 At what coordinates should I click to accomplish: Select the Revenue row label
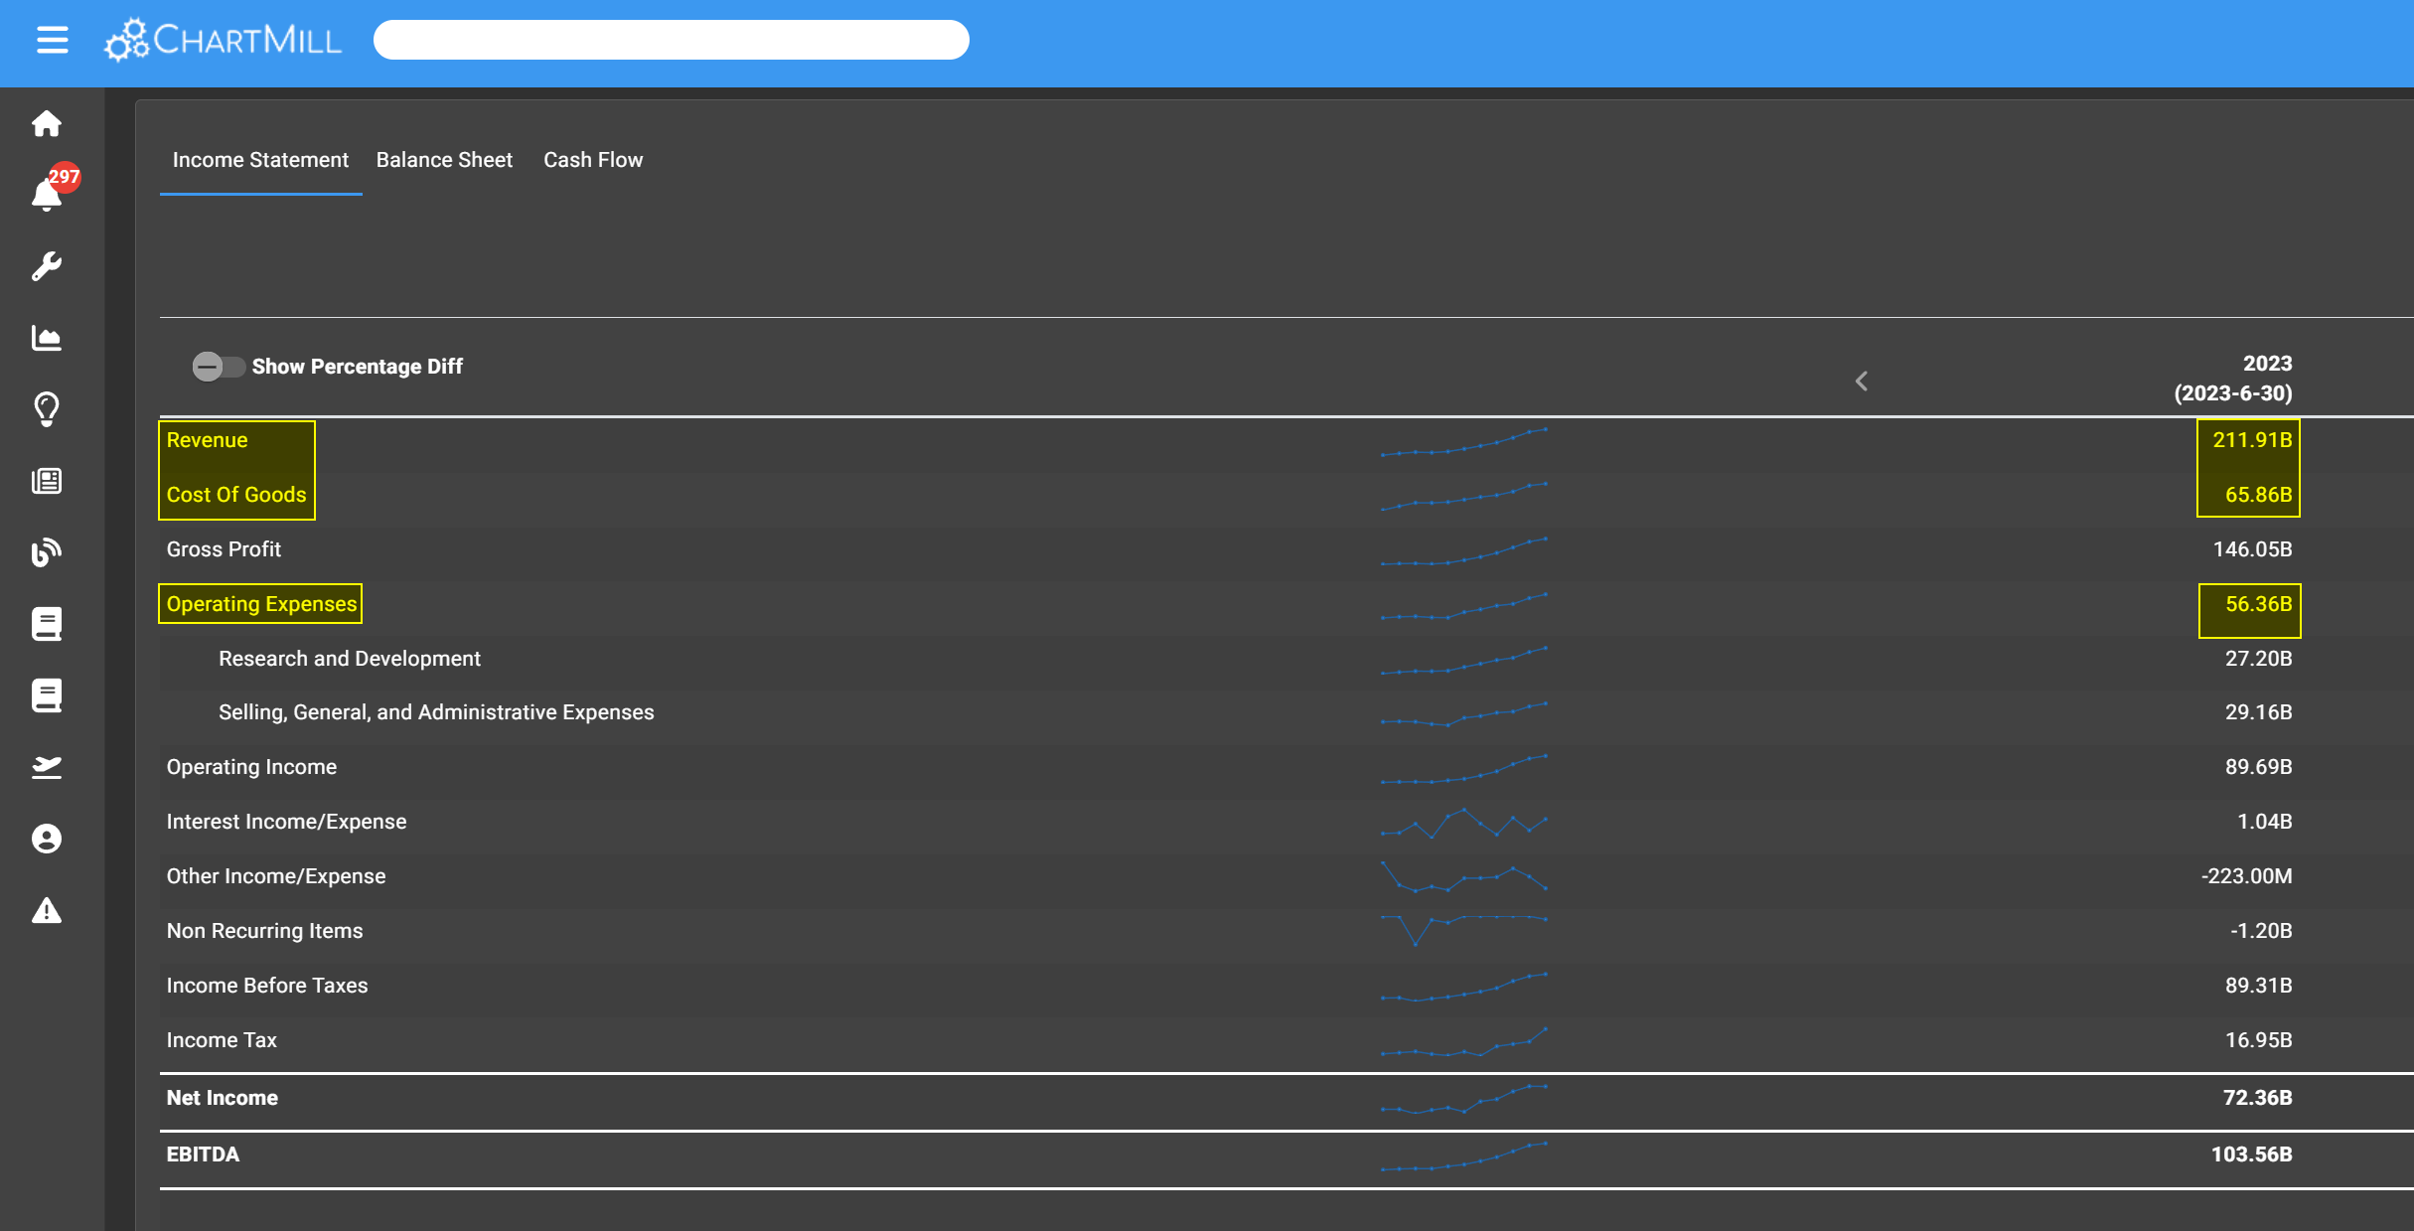point(207,440)
